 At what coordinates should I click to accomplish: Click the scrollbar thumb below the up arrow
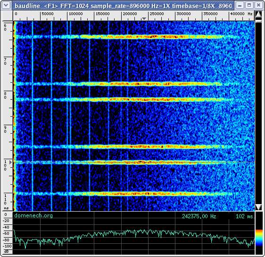pos(258,21)
